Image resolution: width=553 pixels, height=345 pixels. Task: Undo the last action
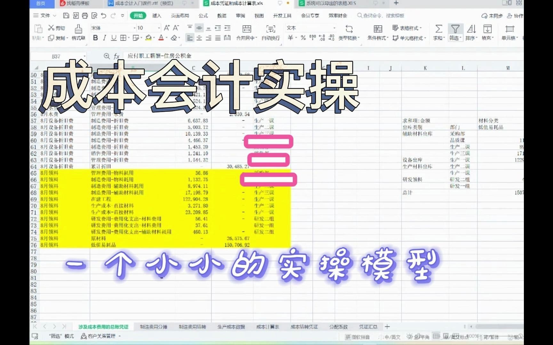[x=103, y=16]
